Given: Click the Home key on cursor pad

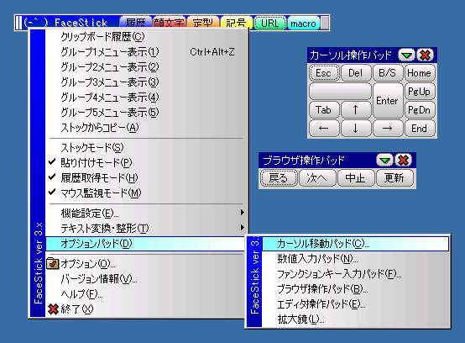Looking at the screenshot, I should (x=420, y=73).
